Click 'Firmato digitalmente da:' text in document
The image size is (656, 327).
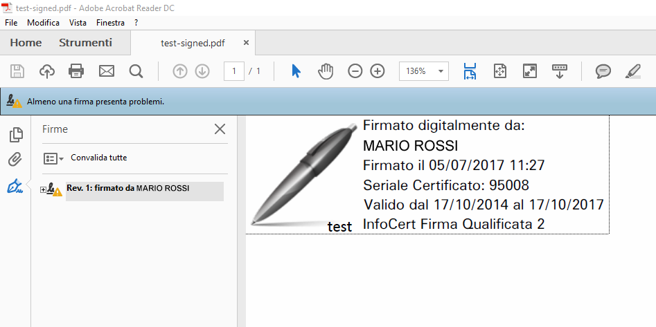pos(443,125)
